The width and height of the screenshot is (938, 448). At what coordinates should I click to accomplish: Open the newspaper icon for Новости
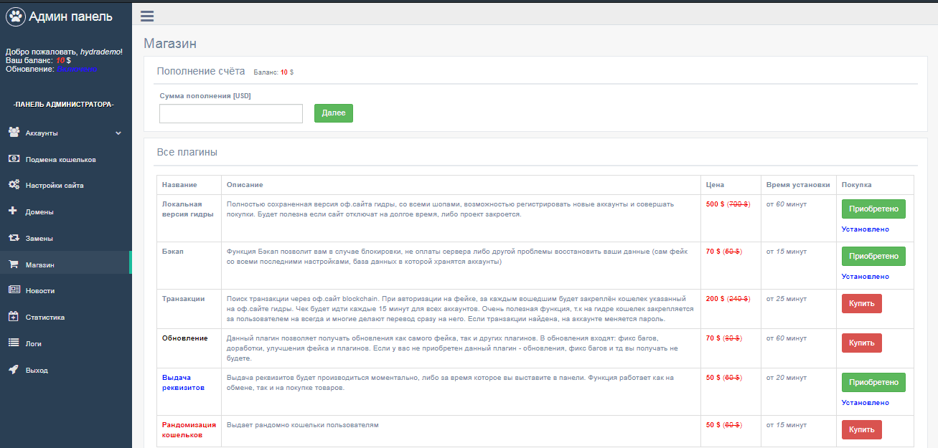click(x=14, y=290)
